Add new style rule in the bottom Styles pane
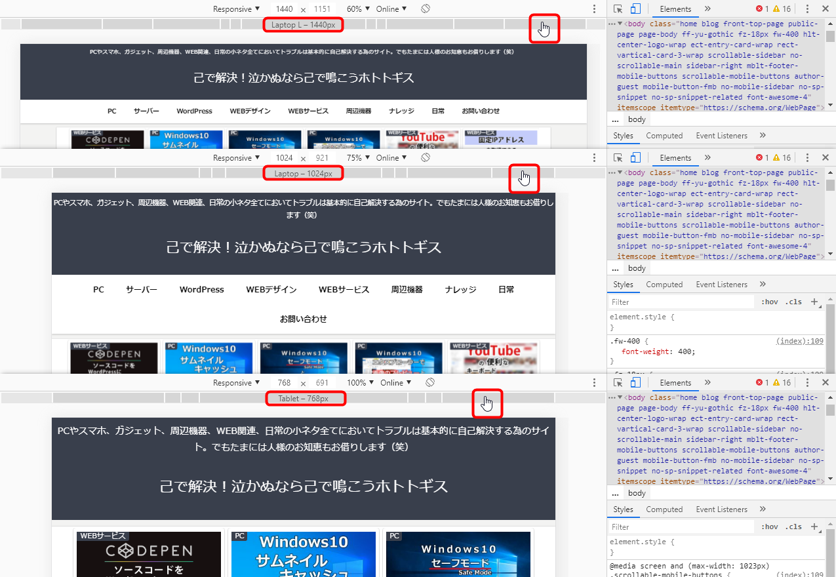 click(815, 527)
